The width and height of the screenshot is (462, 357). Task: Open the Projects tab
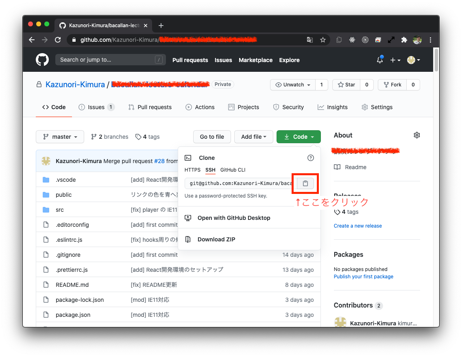pyautogui.click(x=244, y=107)
